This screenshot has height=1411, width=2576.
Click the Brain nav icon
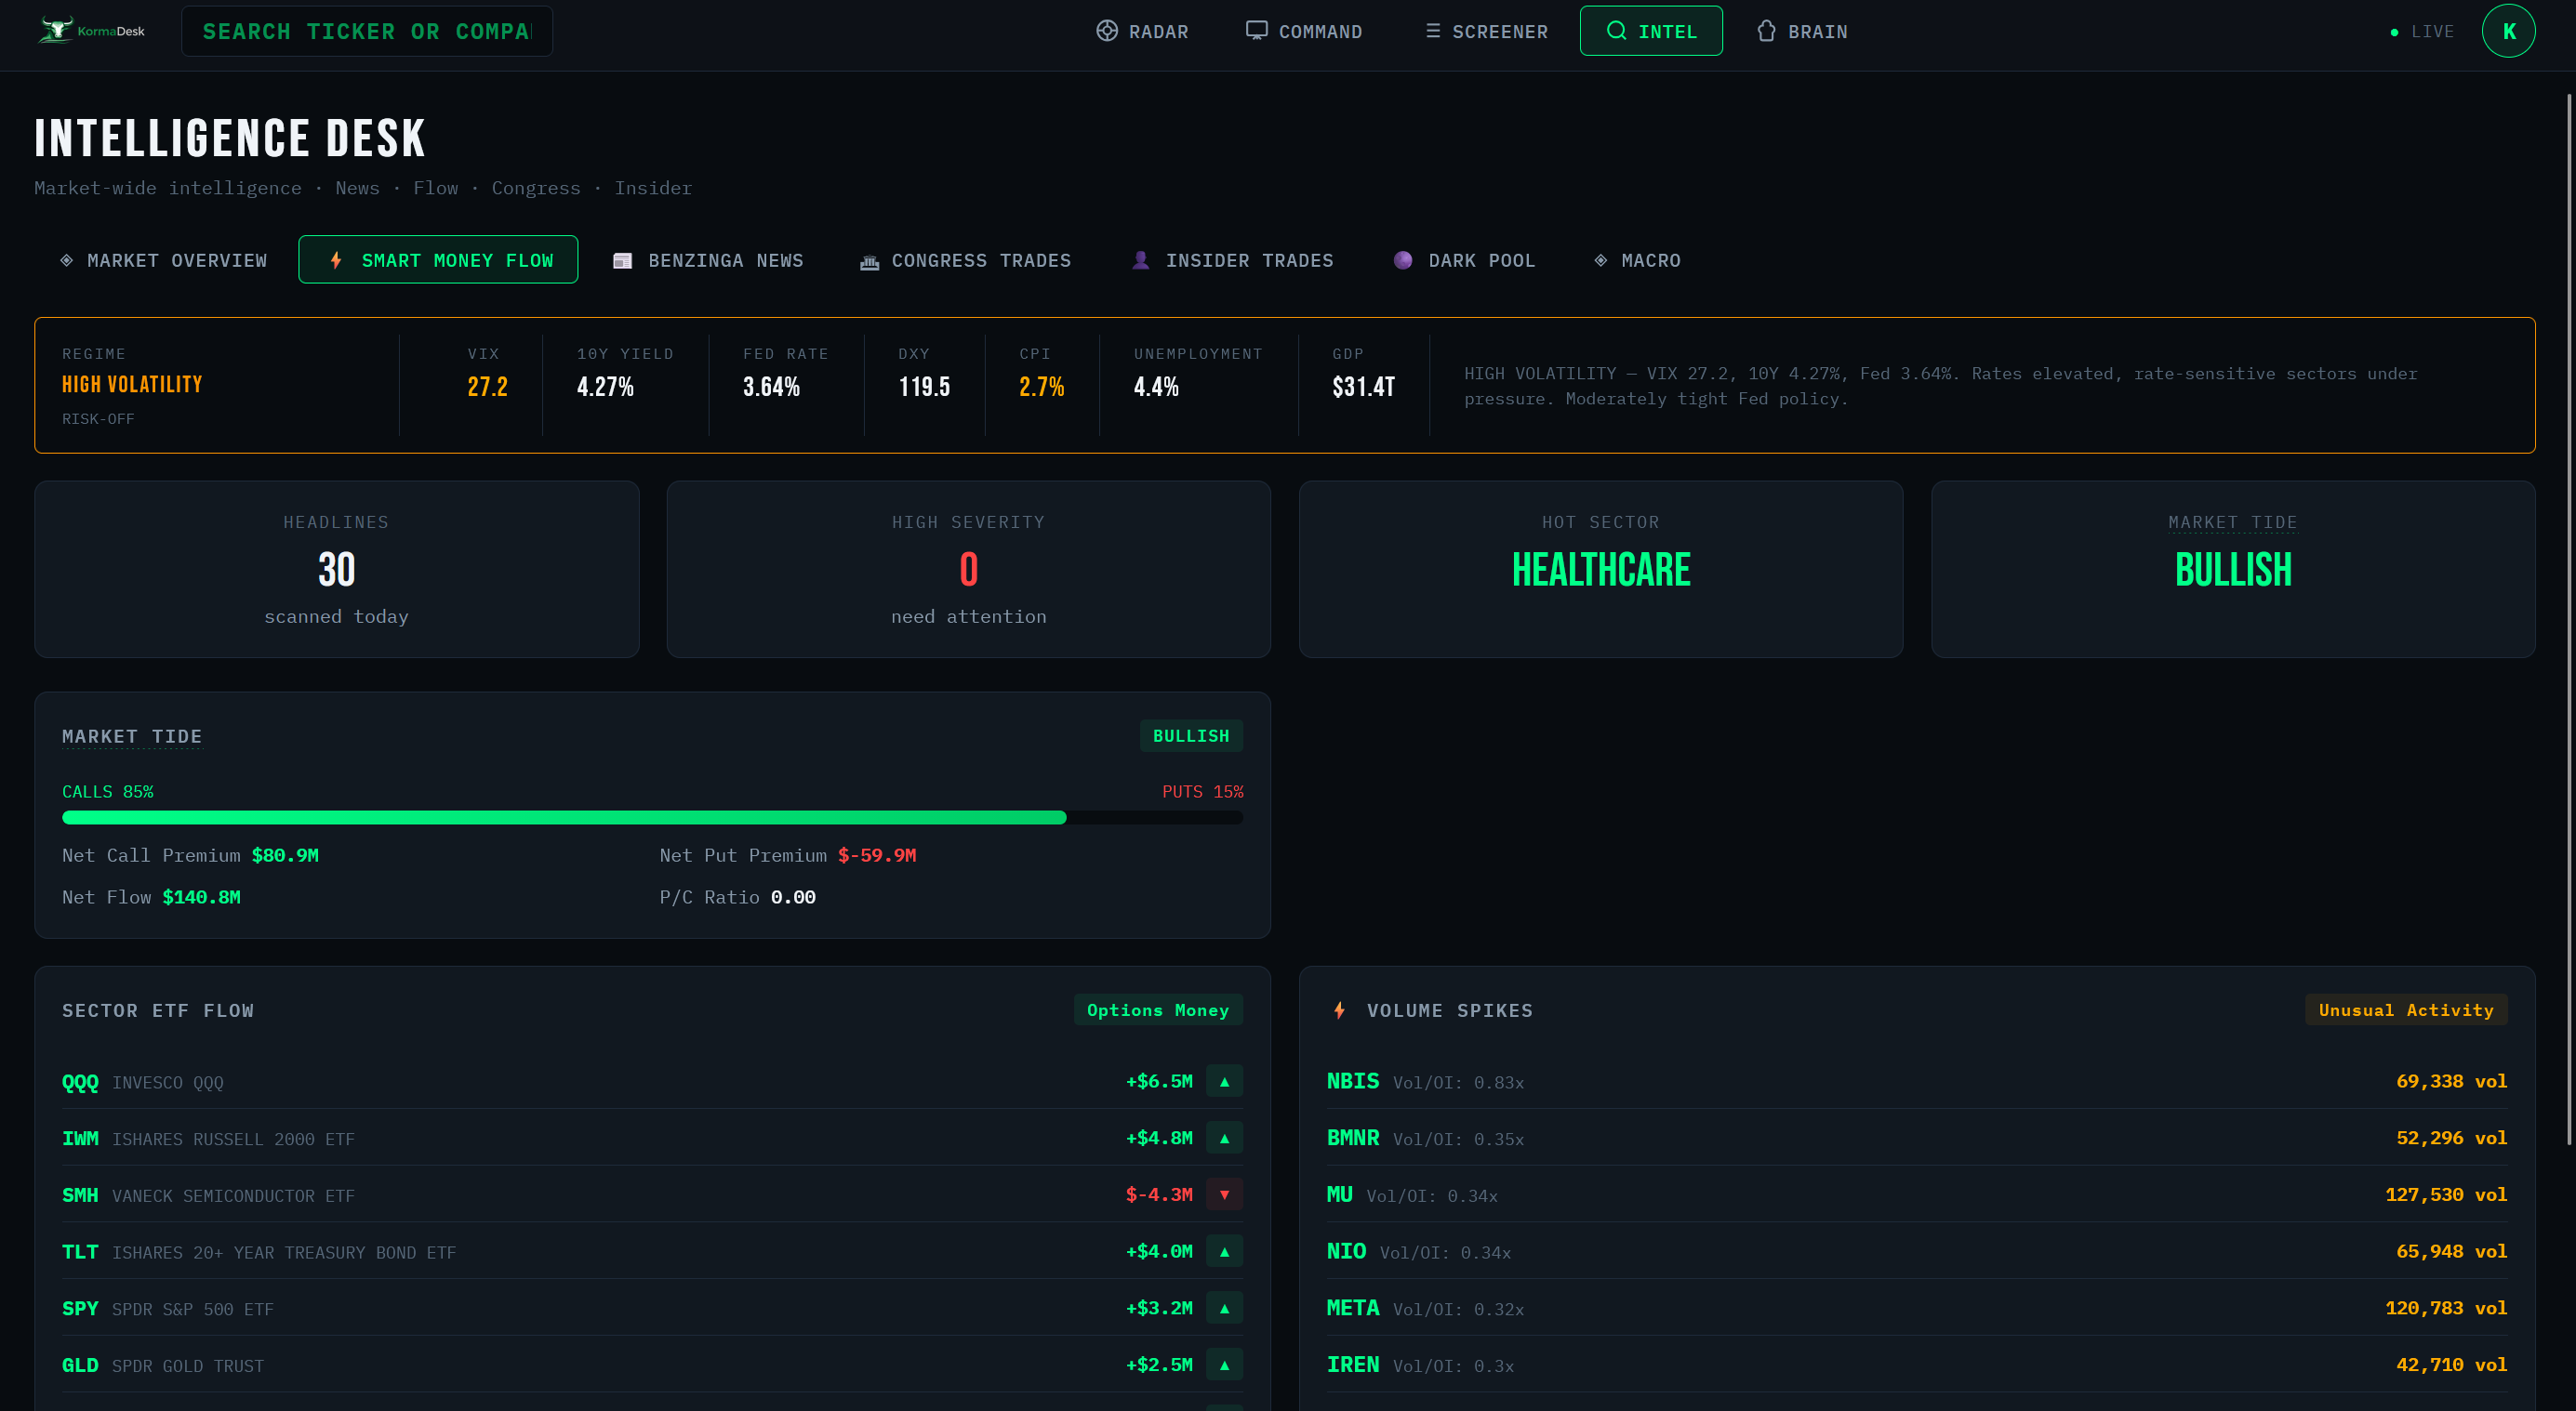(1766, 31)
